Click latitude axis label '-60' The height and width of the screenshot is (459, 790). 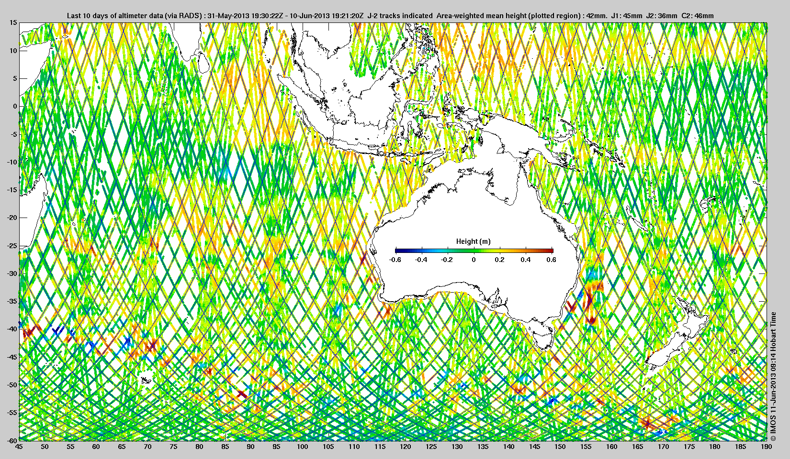coord(11,440)
